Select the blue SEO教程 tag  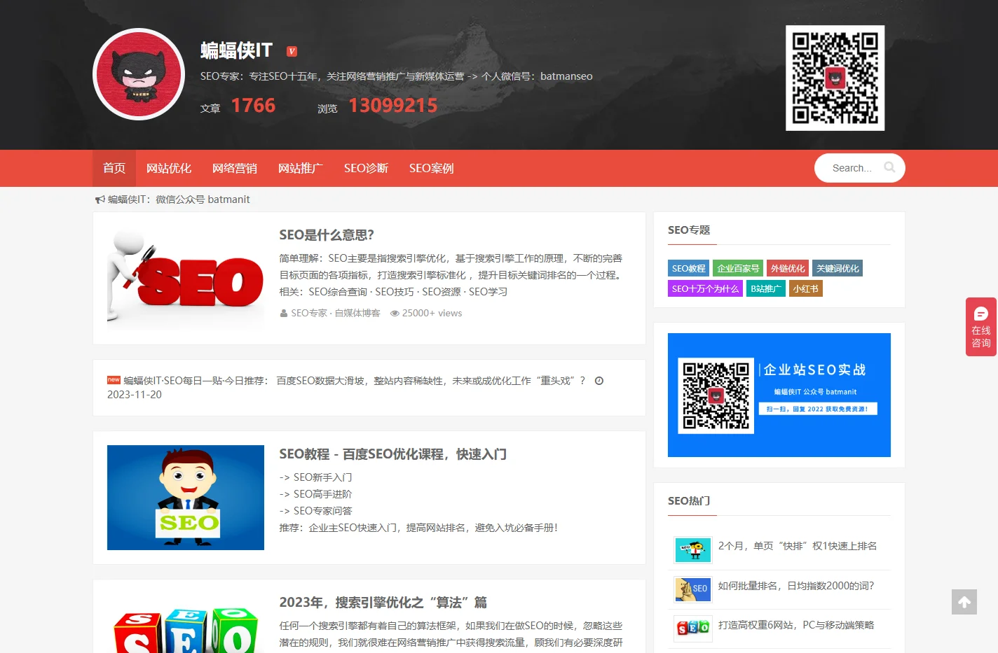coord(689,268)
